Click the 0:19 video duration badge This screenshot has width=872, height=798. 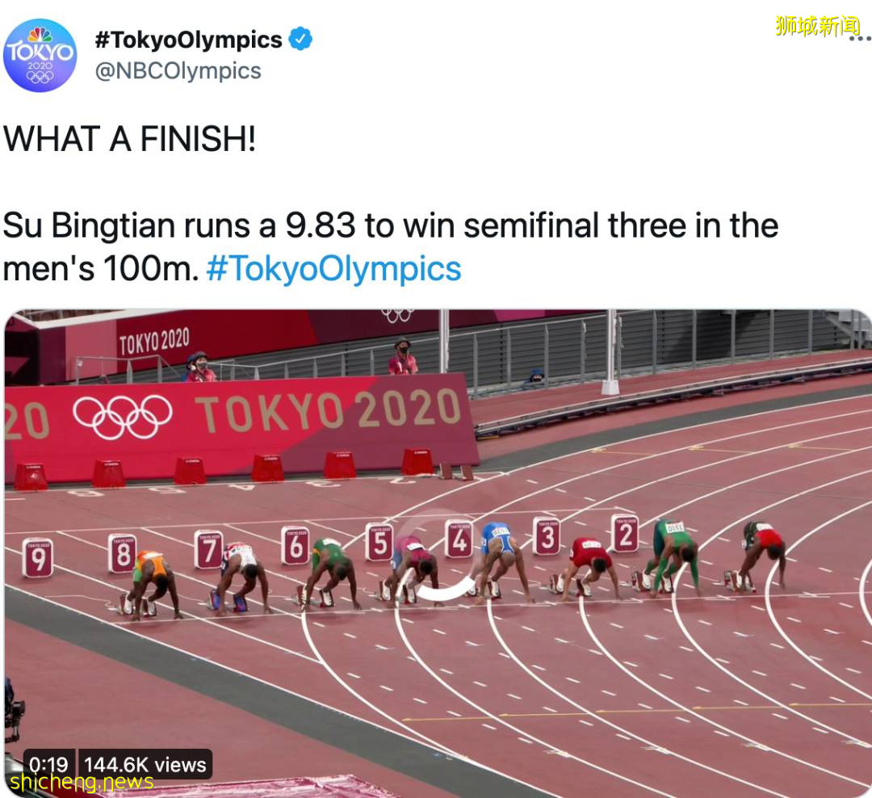[x=48, y=765]
